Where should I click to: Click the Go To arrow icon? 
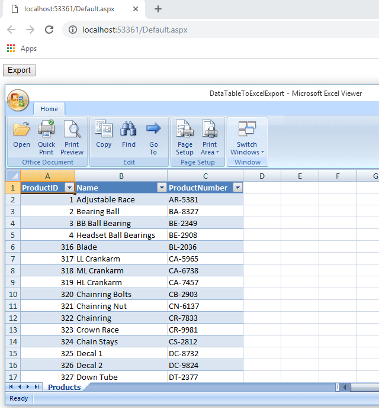[153, 137]
